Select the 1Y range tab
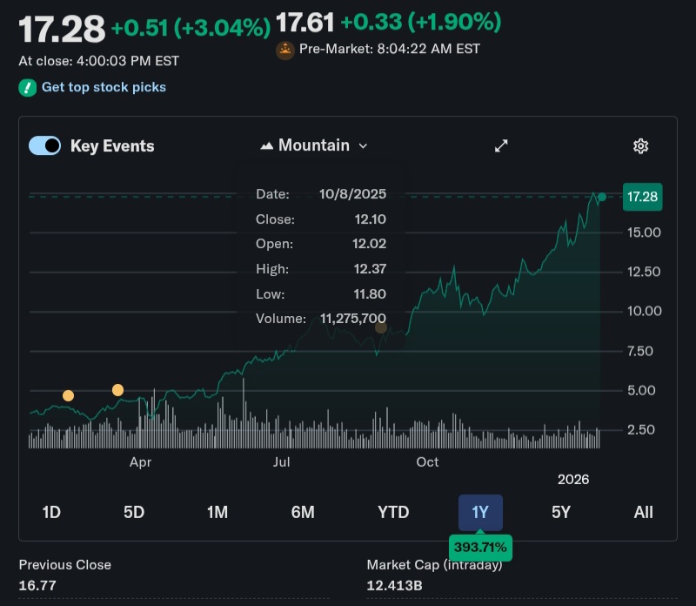Screen dimensions: 696x606 pos(480,512)
